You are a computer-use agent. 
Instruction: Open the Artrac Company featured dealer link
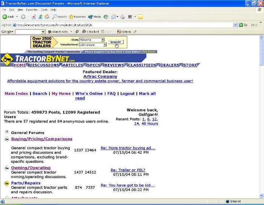click(x=100, y=76)
